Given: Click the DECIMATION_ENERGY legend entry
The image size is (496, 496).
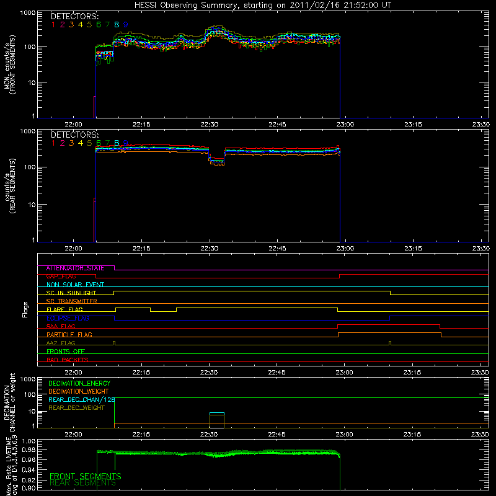Looking at the screenshot, I should pyautogui.click(x=79, y=383).
